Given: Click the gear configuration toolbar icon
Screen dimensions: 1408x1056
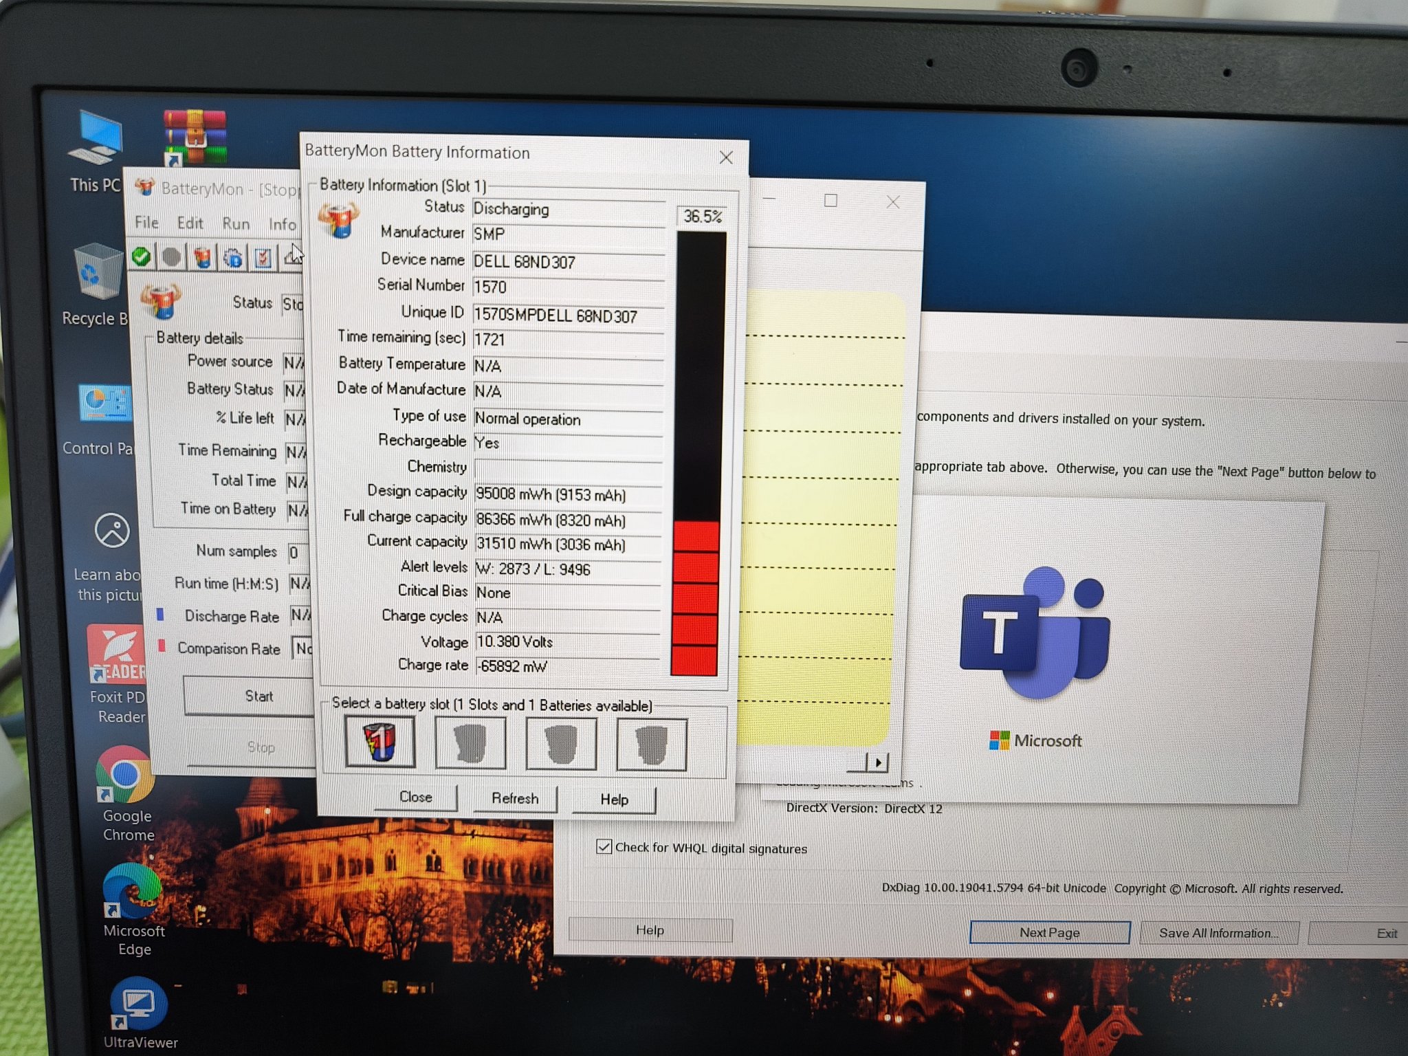Looking at the screenshot, I should point(233,258).
